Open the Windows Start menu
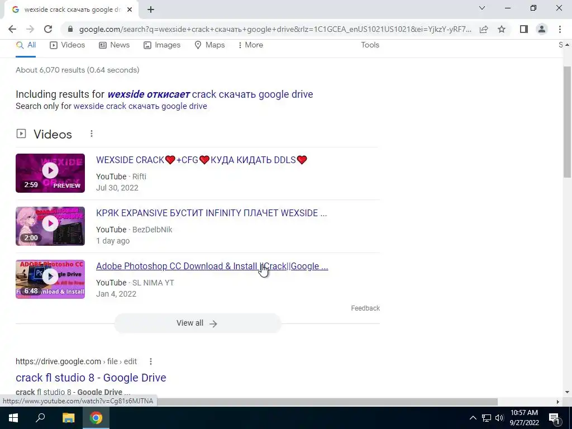The width and height of the screenshot is (572, 429). pos(13,418)
